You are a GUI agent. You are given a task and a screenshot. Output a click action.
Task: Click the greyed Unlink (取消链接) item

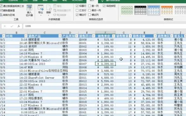click(x=60, y=15)
